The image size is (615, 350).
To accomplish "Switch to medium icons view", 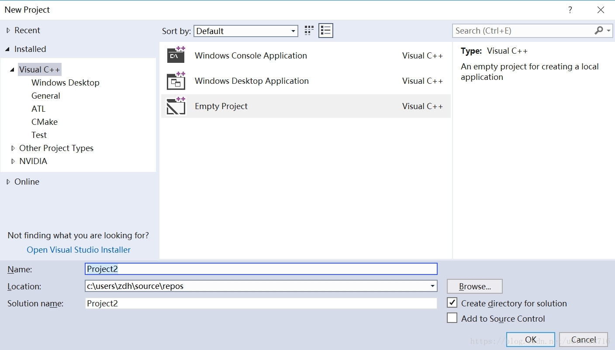I will [x=309, y=30].
